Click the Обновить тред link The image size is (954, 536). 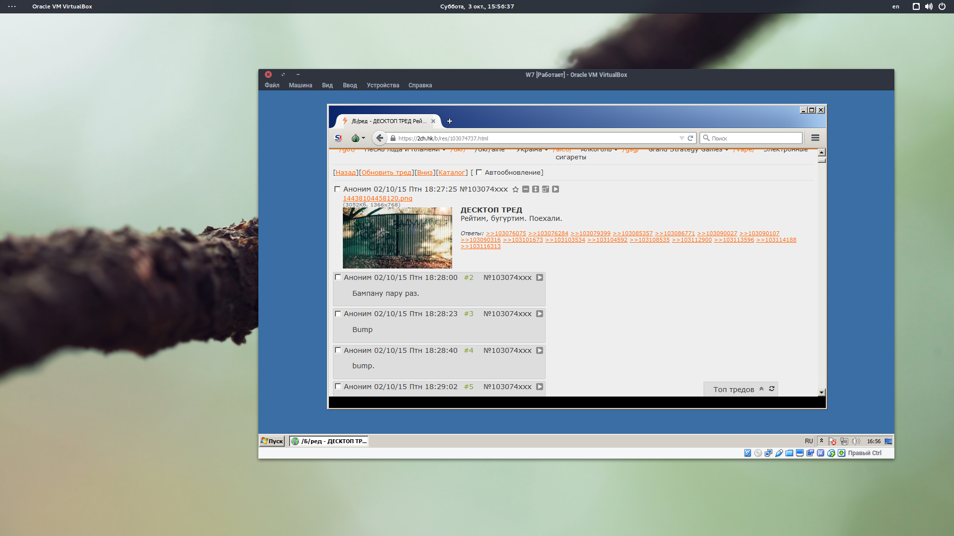[x=386, y=173]
